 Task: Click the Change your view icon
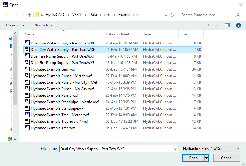pyautogui.click(x=210, y=25)
